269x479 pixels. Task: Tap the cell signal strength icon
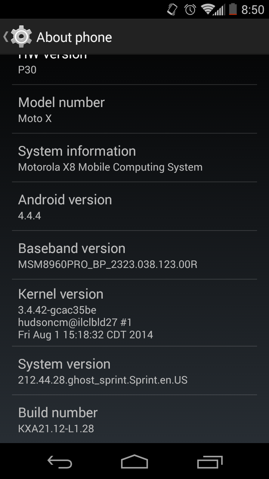point(219,9)
